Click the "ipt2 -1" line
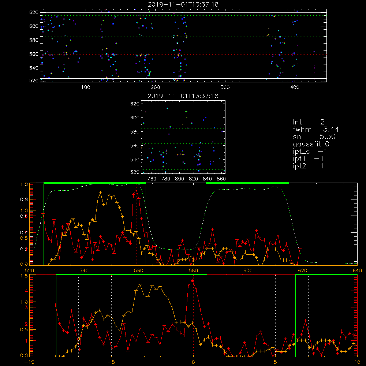366x366 pixels. [x=308, y=166]
